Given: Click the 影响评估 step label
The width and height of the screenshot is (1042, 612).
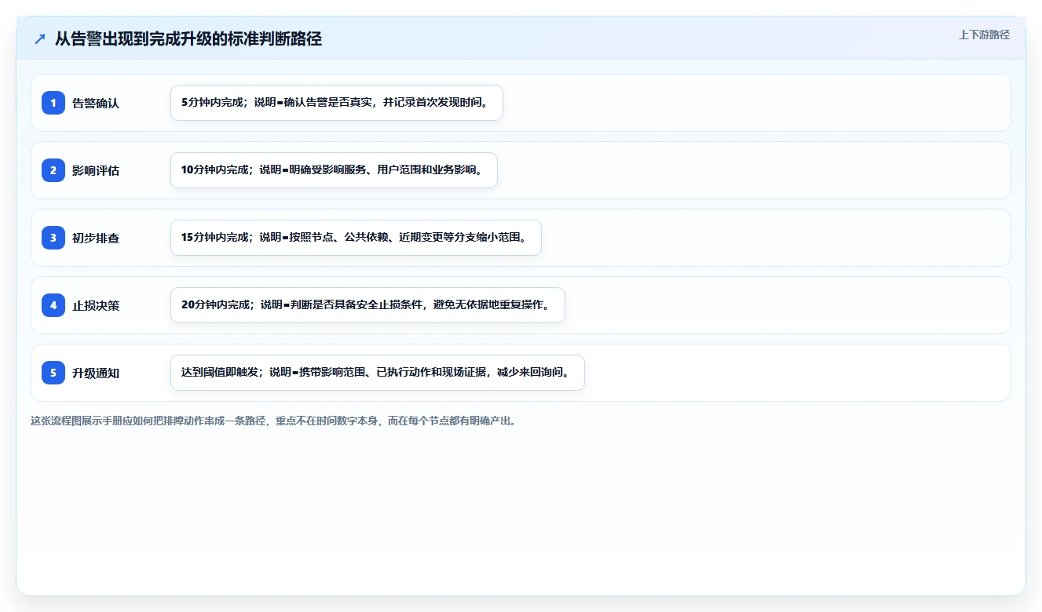Looking at the screenshot, I should 96,170.
